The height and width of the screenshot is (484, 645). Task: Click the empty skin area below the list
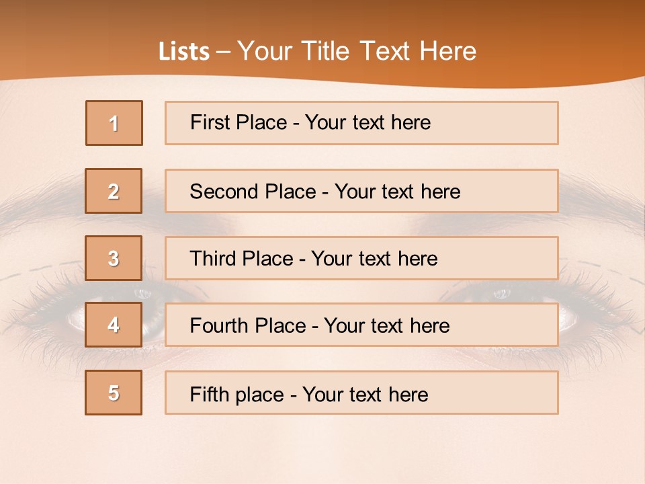pyautogui.click(x=322, y=450)
